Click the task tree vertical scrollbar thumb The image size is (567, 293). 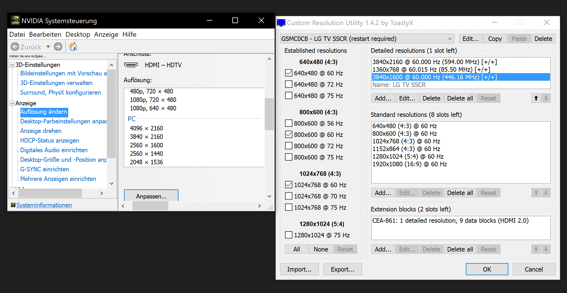pos(111,114)
